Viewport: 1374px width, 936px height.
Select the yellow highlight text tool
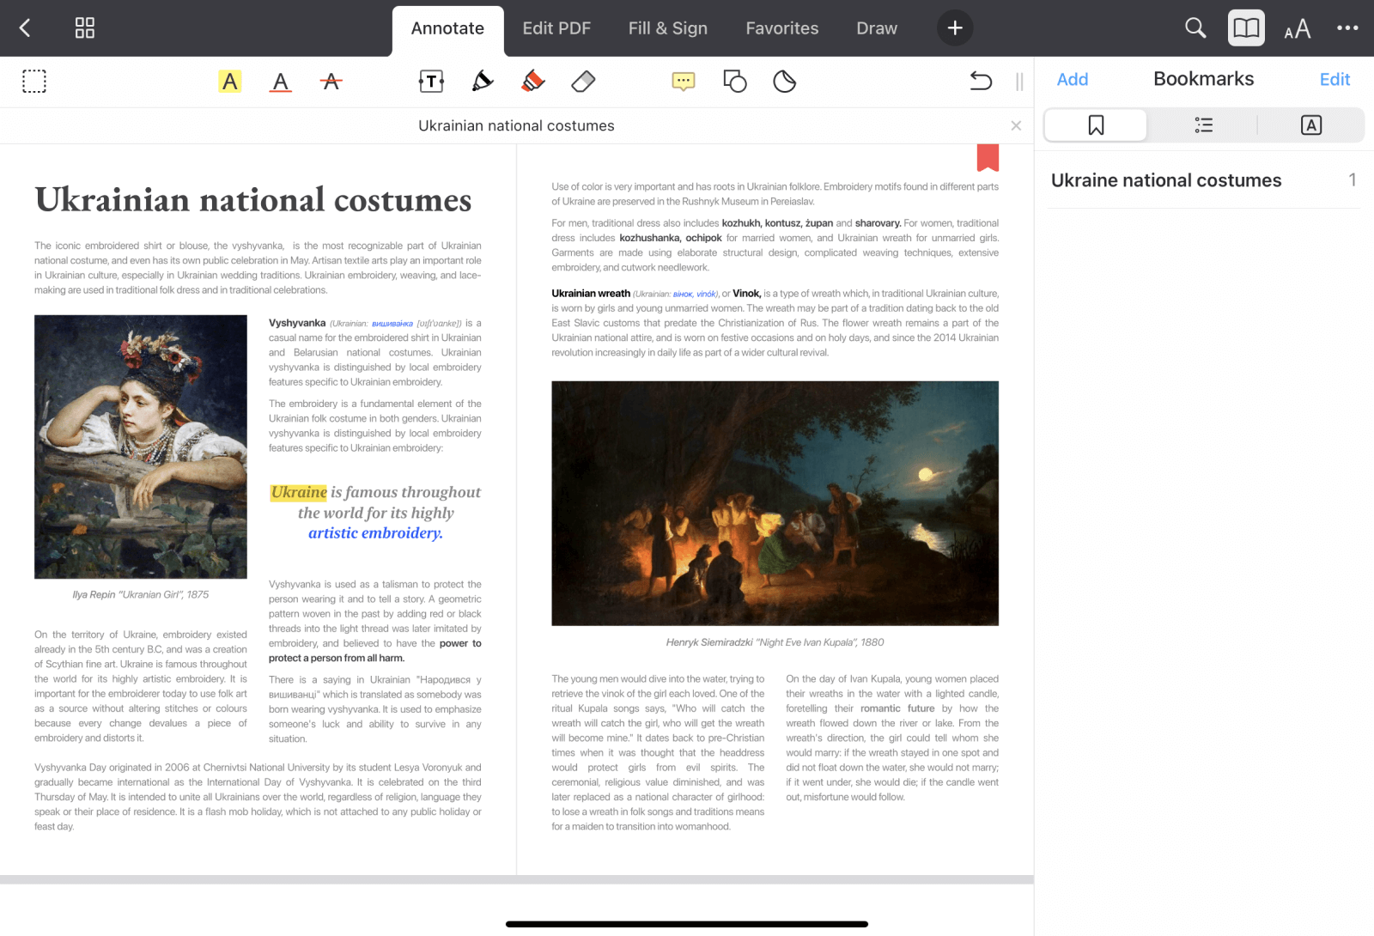pos(229,82)
